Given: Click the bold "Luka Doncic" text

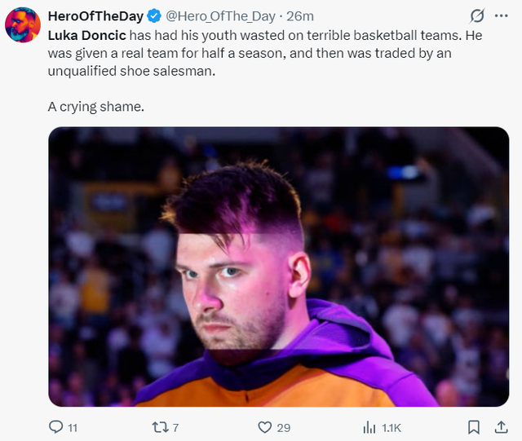Looking at the screenshot, I should [x=87, y=35].
